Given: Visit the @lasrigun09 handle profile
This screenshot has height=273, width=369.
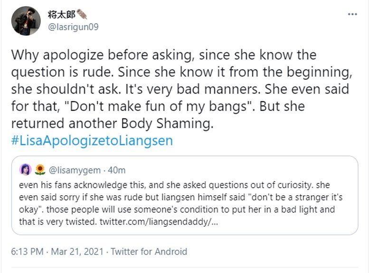Looking at the screenshot, I should [73, 27].
